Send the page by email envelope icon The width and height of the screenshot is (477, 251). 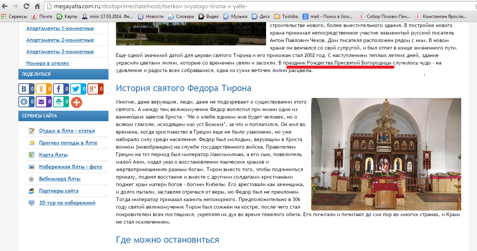pyautogui.click(x=44, y=102)
